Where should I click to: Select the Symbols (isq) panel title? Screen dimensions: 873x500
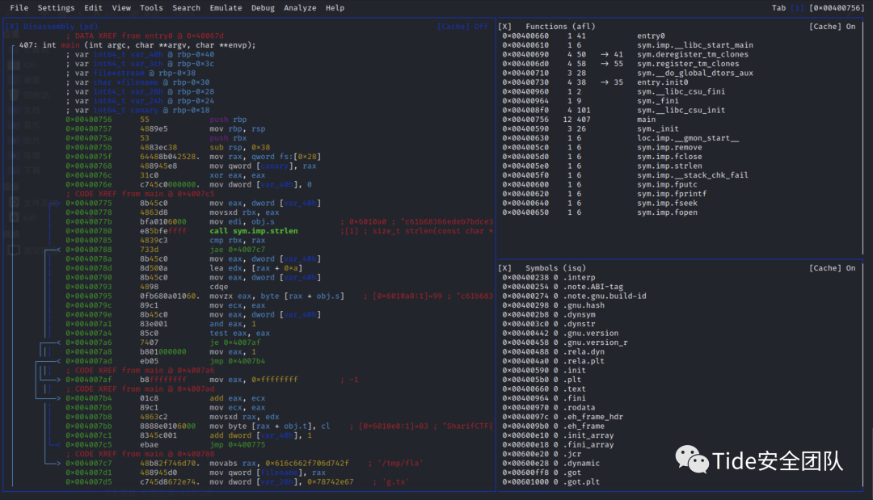[x=555, y=268]
